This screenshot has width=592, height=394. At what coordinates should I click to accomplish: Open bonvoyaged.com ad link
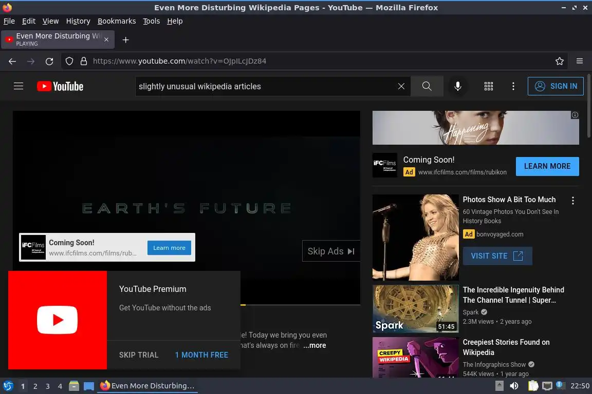click(499, 234)
